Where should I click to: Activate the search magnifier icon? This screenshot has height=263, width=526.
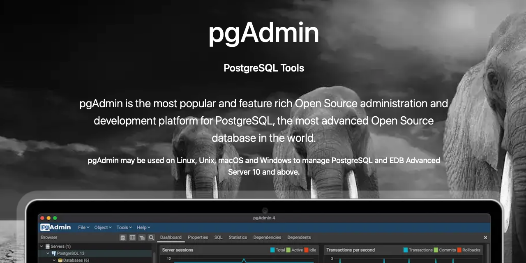tap(151, 238)
